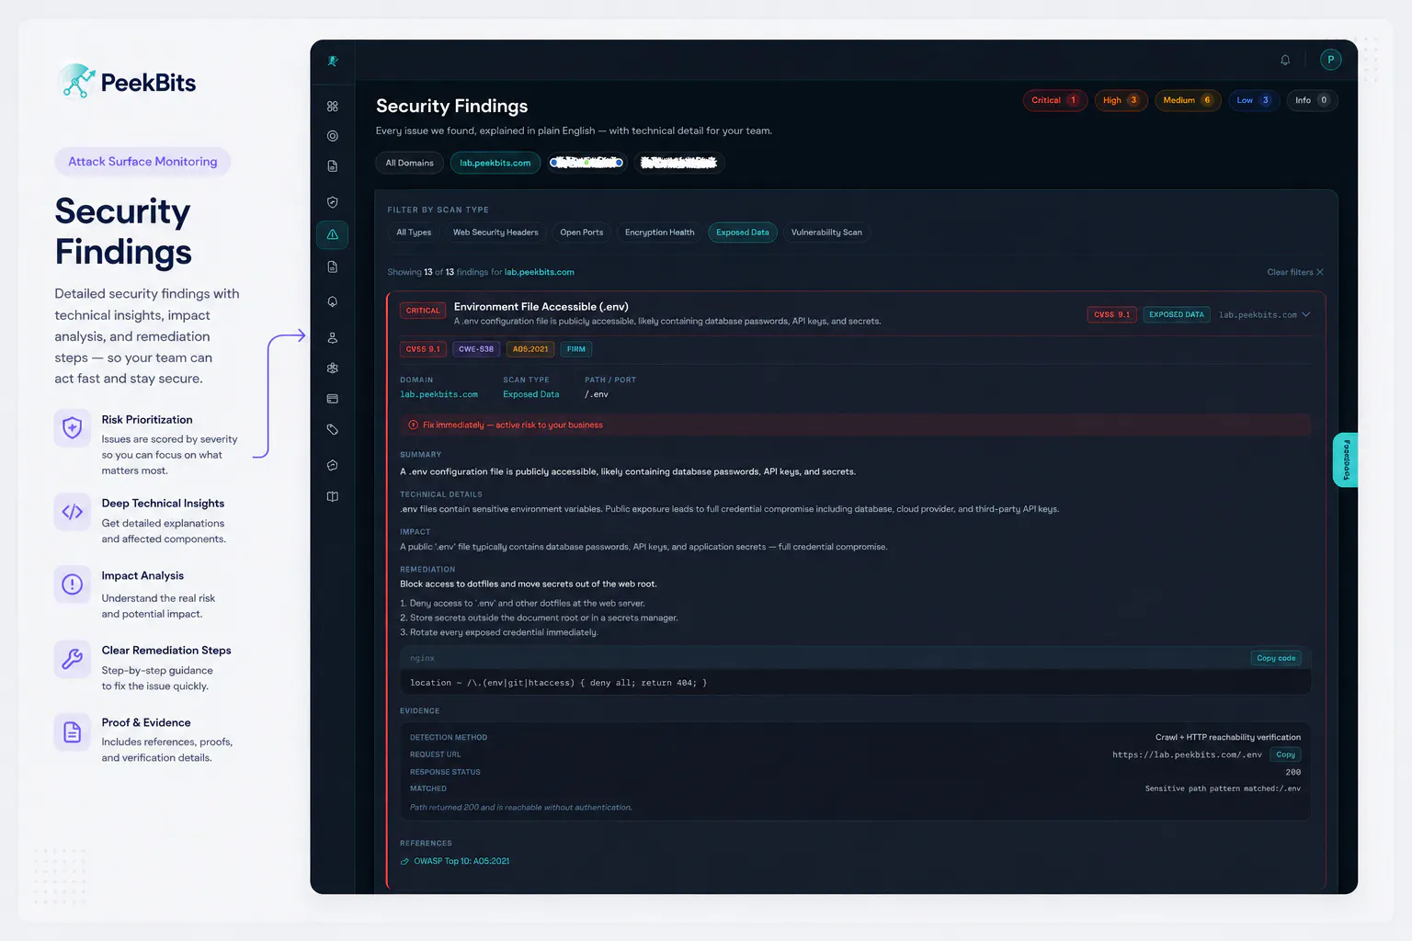
Task: Click Copy code on the nginx snippet
Action: tap(1276, 658)
